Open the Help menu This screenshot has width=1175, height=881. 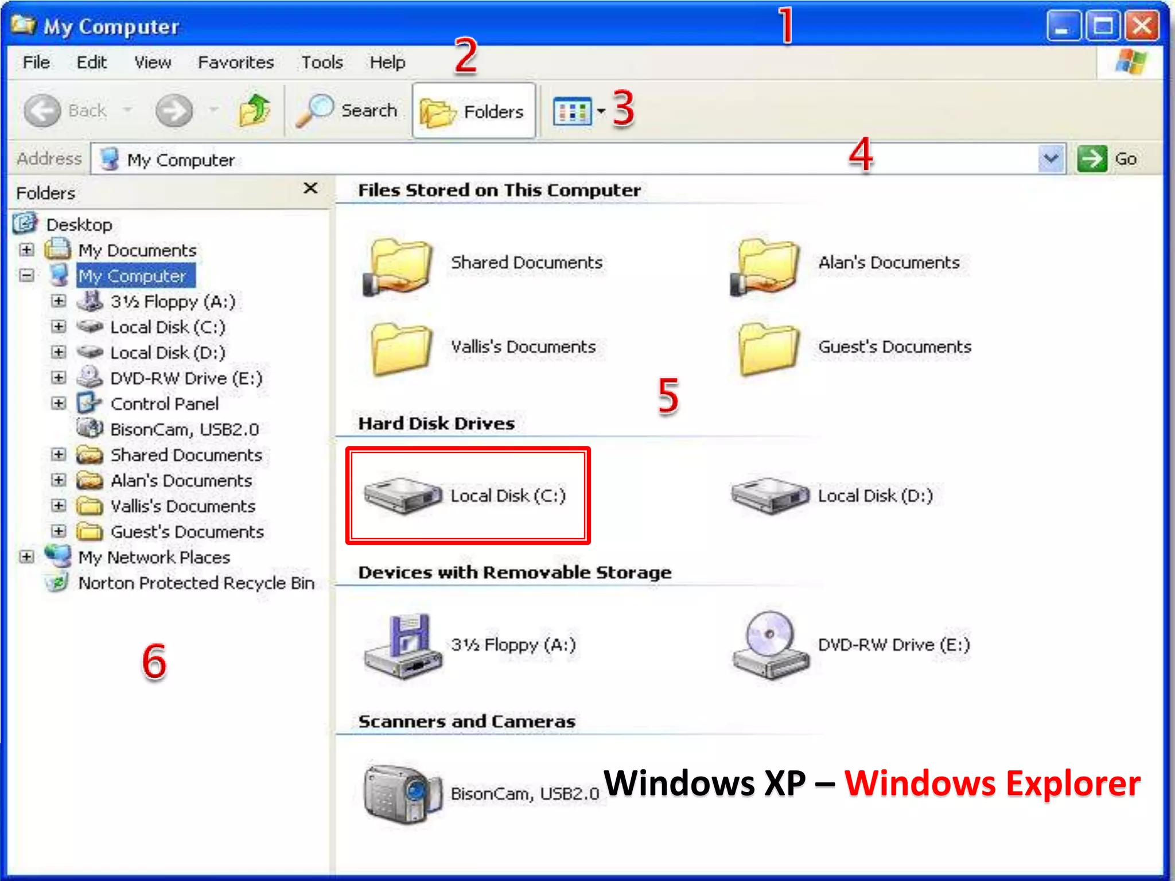click(x=387, y=62)
